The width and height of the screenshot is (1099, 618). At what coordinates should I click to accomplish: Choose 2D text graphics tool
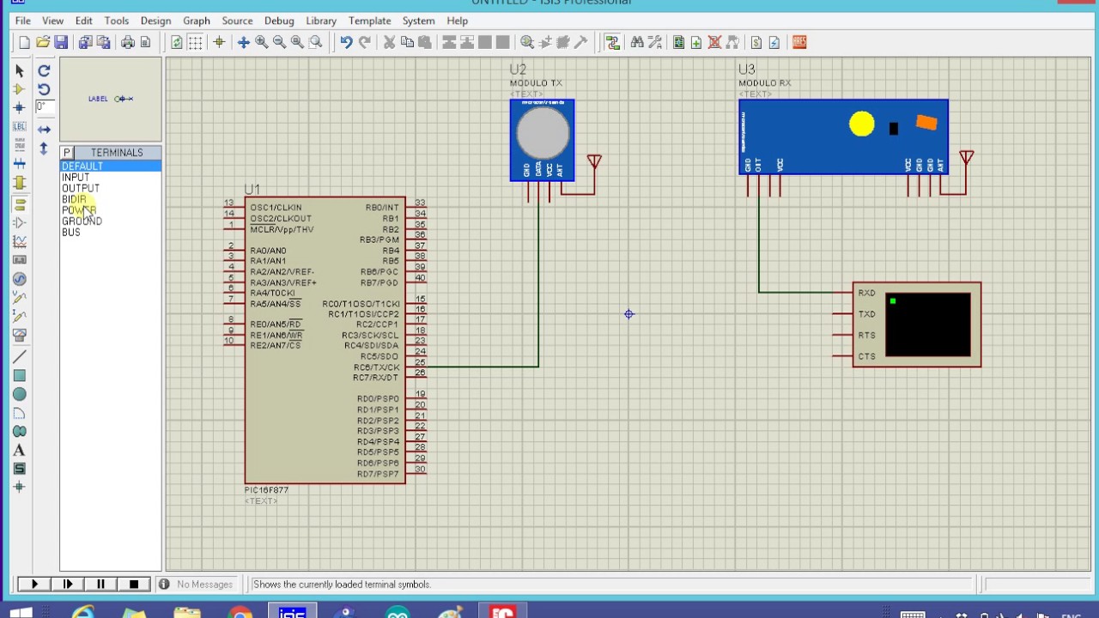tap(19, 451)
